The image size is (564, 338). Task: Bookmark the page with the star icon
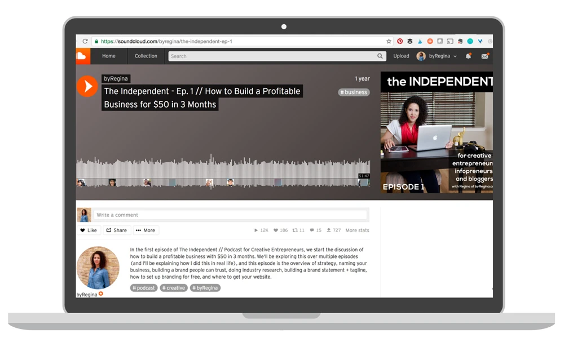tap(389, 41)
